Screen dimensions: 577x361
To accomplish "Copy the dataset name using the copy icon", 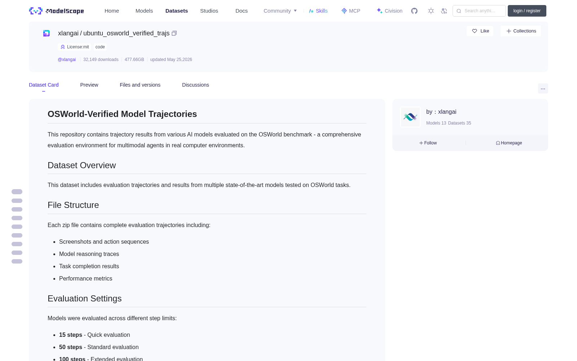I will pos(174,33).
